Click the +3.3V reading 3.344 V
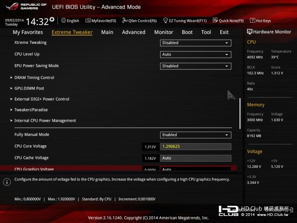Screen dimensions: 297x223 pyautogui.click(x=253, y=182)
